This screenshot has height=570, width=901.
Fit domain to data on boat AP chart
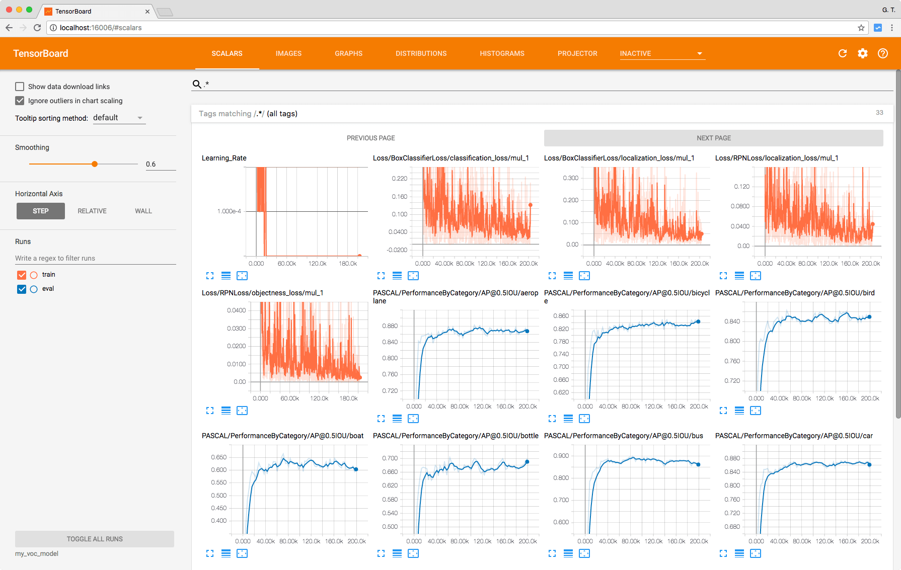point(242,553)
